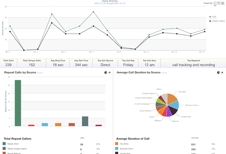Click the third Graph By list icon
Screen dimensions: 226x154
223,3
